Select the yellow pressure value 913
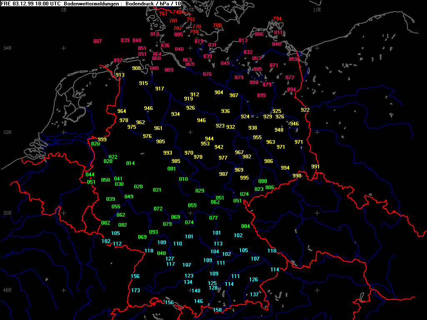The width and height of the screenshot is (427, 320). 120,75
